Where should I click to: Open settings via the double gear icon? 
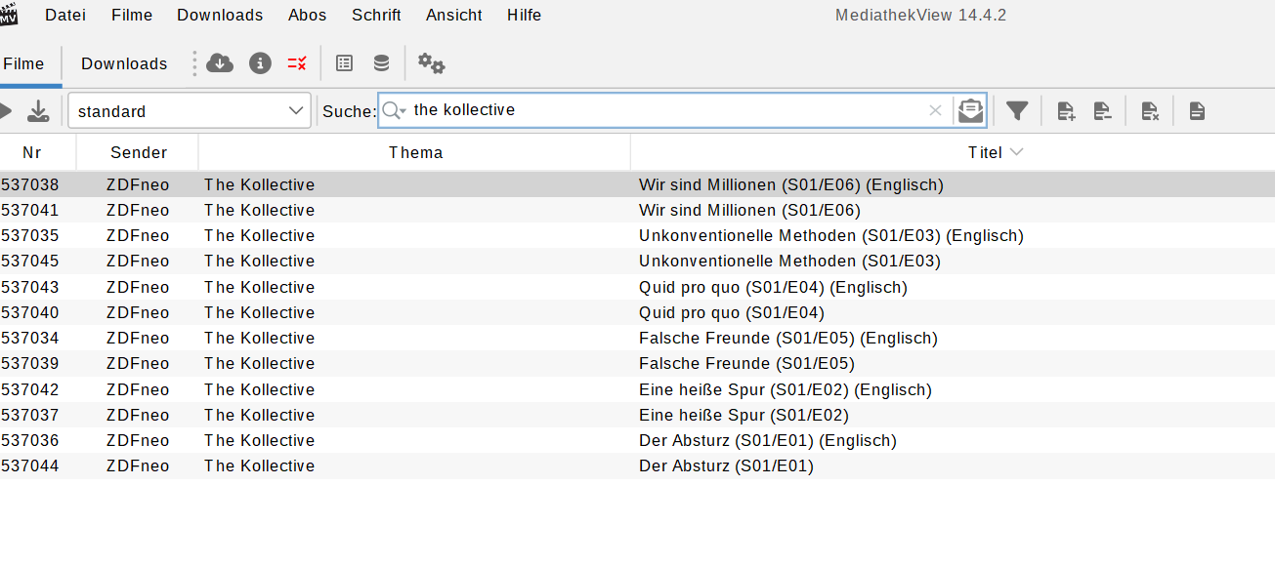pos(431,63)
